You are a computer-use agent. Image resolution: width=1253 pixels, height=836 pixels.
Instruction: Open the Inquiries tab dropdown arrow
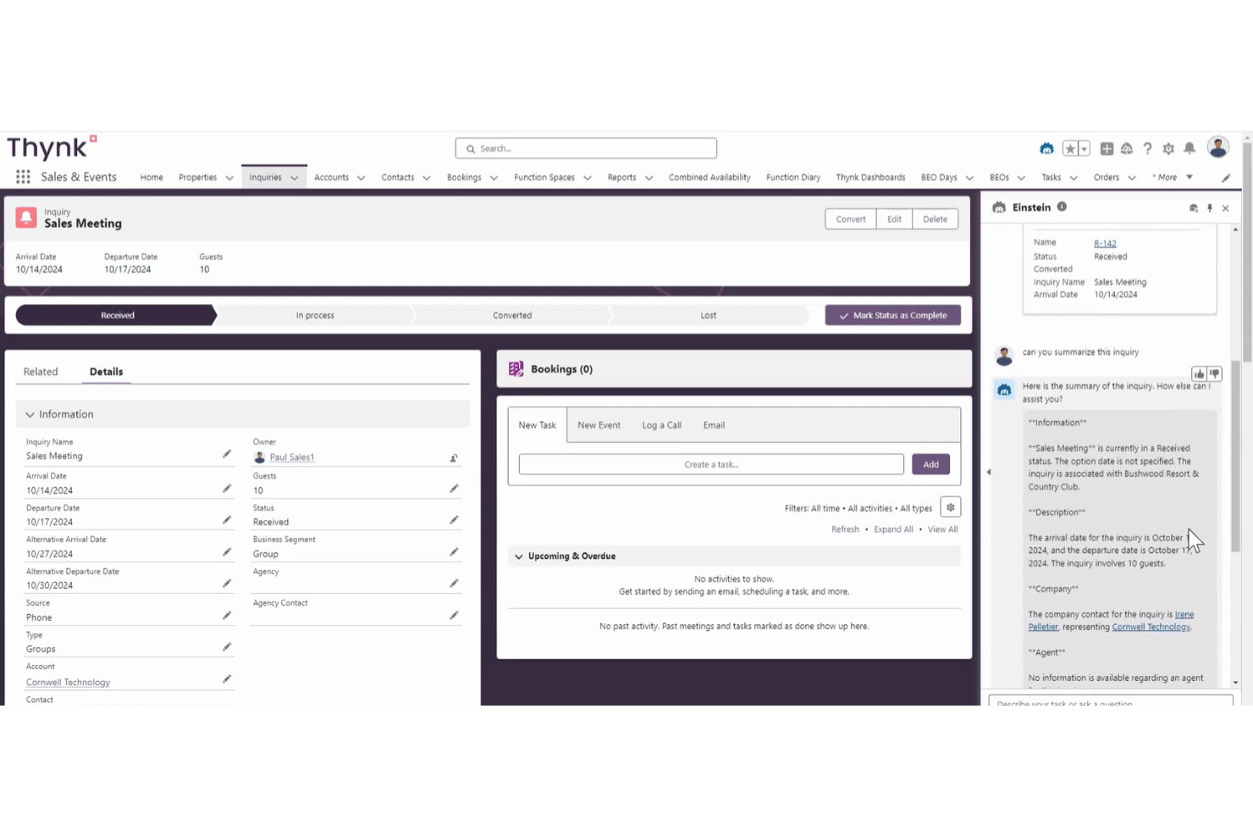(295, 178)
